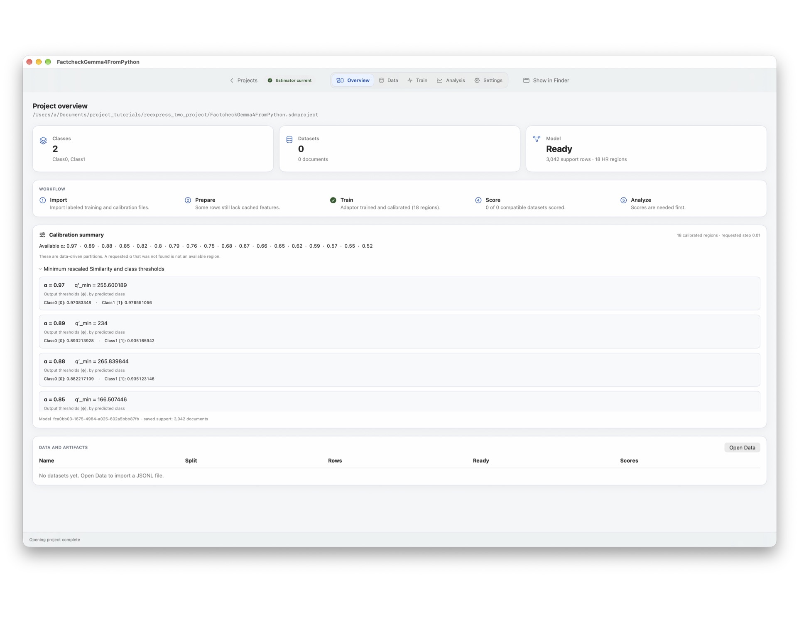This screenshot has height=617, width=799.
Task: Click 'Class1 [1]: 0.976551056' threshold
Action: [x=127, y=303]
